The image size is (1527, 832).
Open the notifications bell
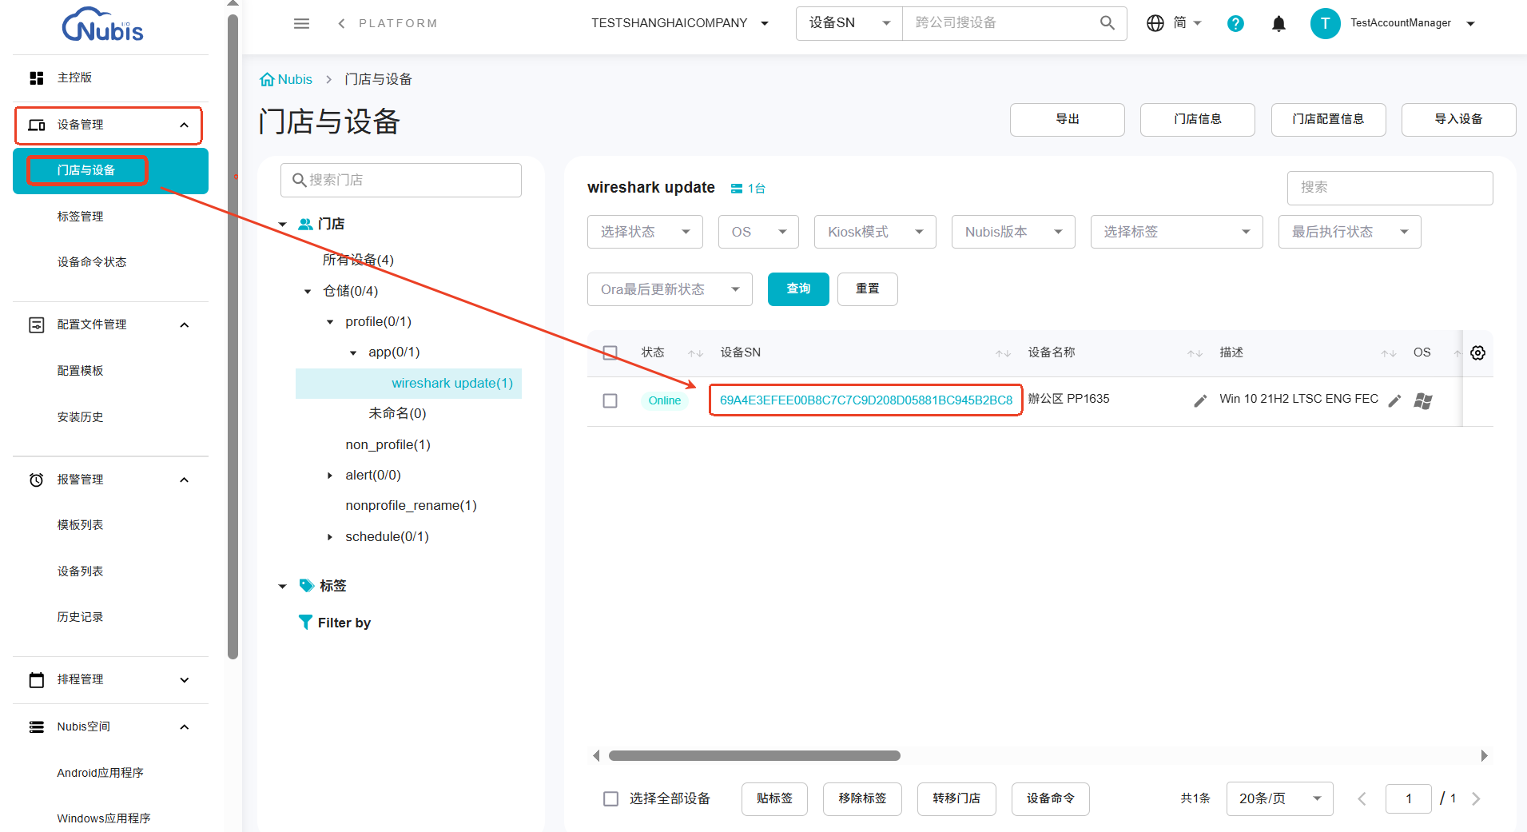pos(1278,23)
